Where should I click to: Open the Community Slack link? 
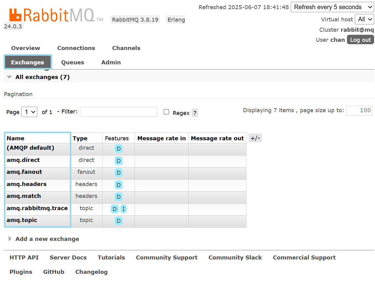[x=235, y=258]
